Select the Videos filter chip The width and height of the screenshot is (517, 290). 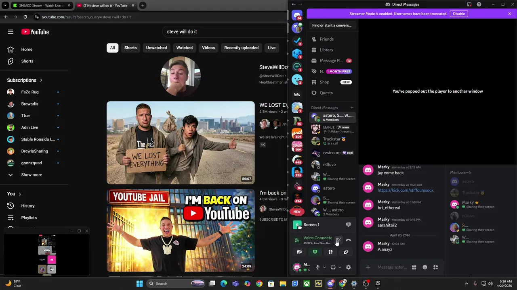coord(208,48)
